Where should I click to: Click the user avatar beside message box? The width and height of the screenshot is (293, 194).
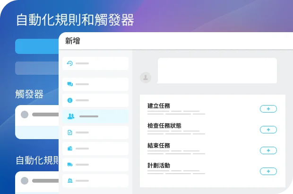(x=146, y=78)
